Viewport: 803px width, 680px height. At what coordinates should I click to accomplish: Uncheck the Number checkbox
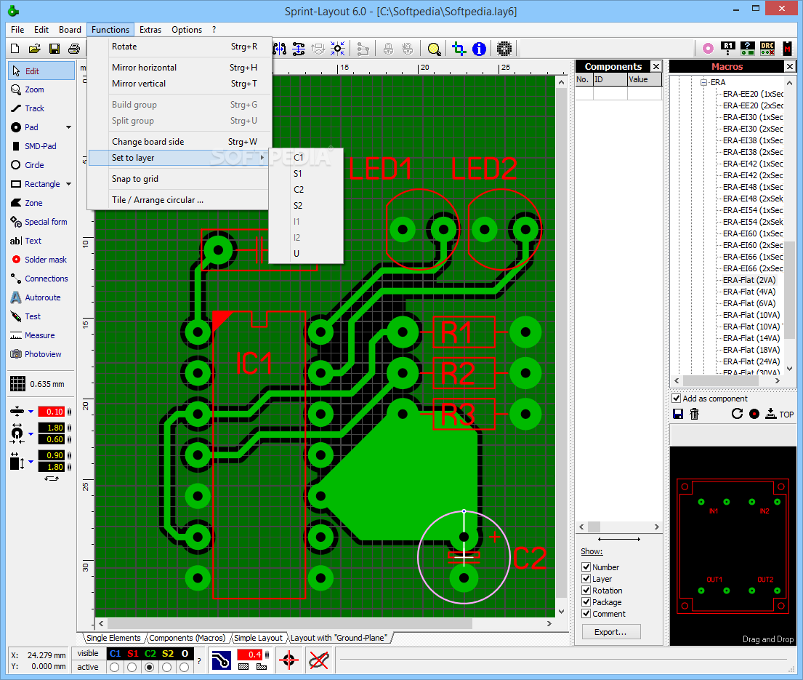tap(586, 567)
